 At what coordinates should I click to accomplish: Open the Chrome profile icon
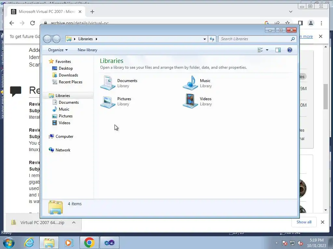coord(311,23)
